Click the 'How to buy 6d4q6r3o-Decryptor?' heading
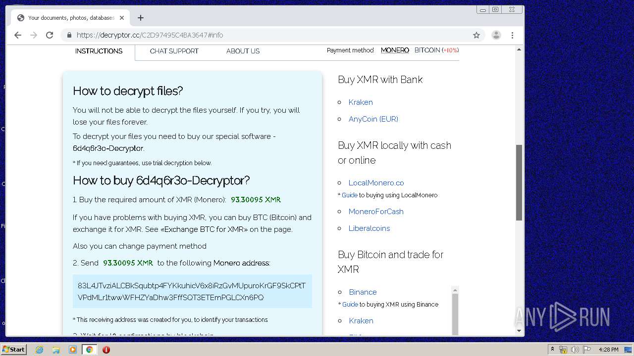The width and height of the screenshot is (634, 356). 161,180
